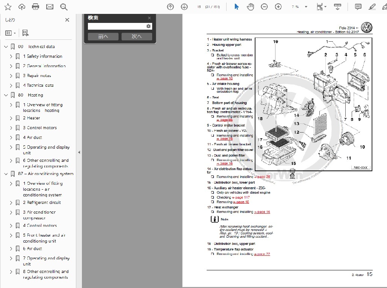The image size is (387, 288).
Task: Open the 4 Air duct bookmark under Heating
Action: coord(32,137)
